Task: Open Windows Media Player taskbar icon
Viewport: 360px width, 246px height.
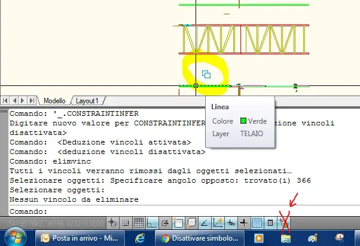Action: coord(259,238)
